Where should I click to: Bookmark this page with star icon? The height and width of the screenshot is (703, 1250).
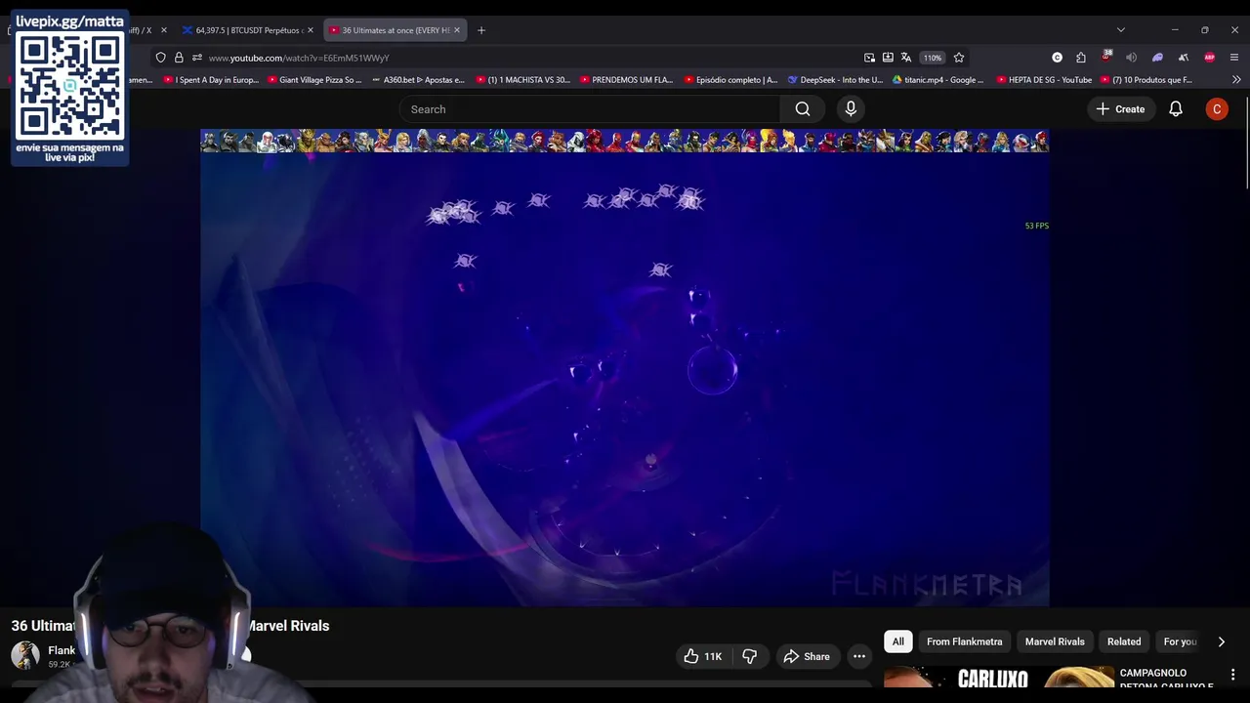(x=959, y=58)
